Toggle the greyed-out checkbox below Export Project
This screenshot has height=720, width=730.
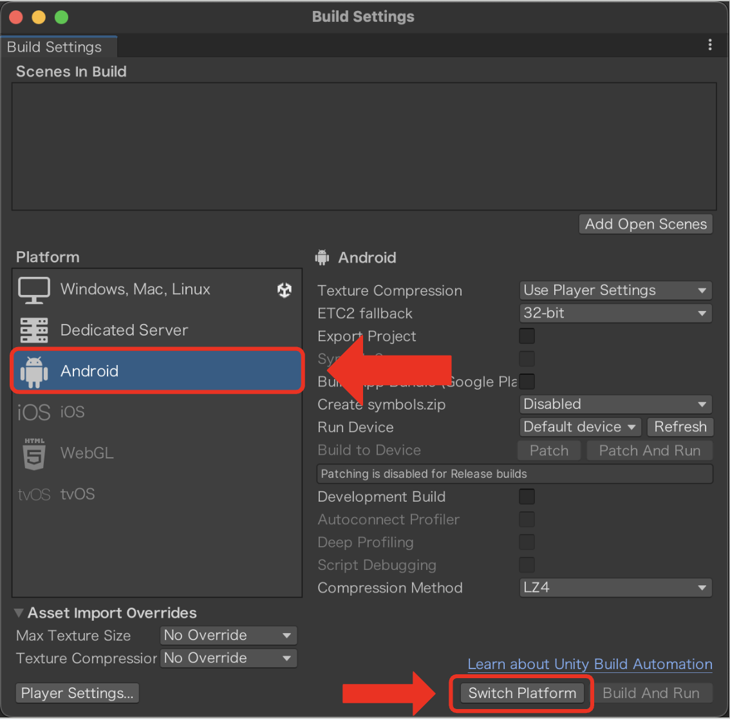coord(527,359)
